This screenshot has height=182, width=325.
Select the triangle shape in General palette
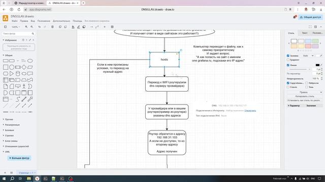click(x=12, y=73)
